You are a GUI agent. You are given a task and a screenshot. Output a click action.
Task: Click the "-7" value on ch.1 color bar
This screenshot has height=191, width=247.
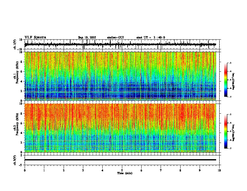click(x=230, y=97)
